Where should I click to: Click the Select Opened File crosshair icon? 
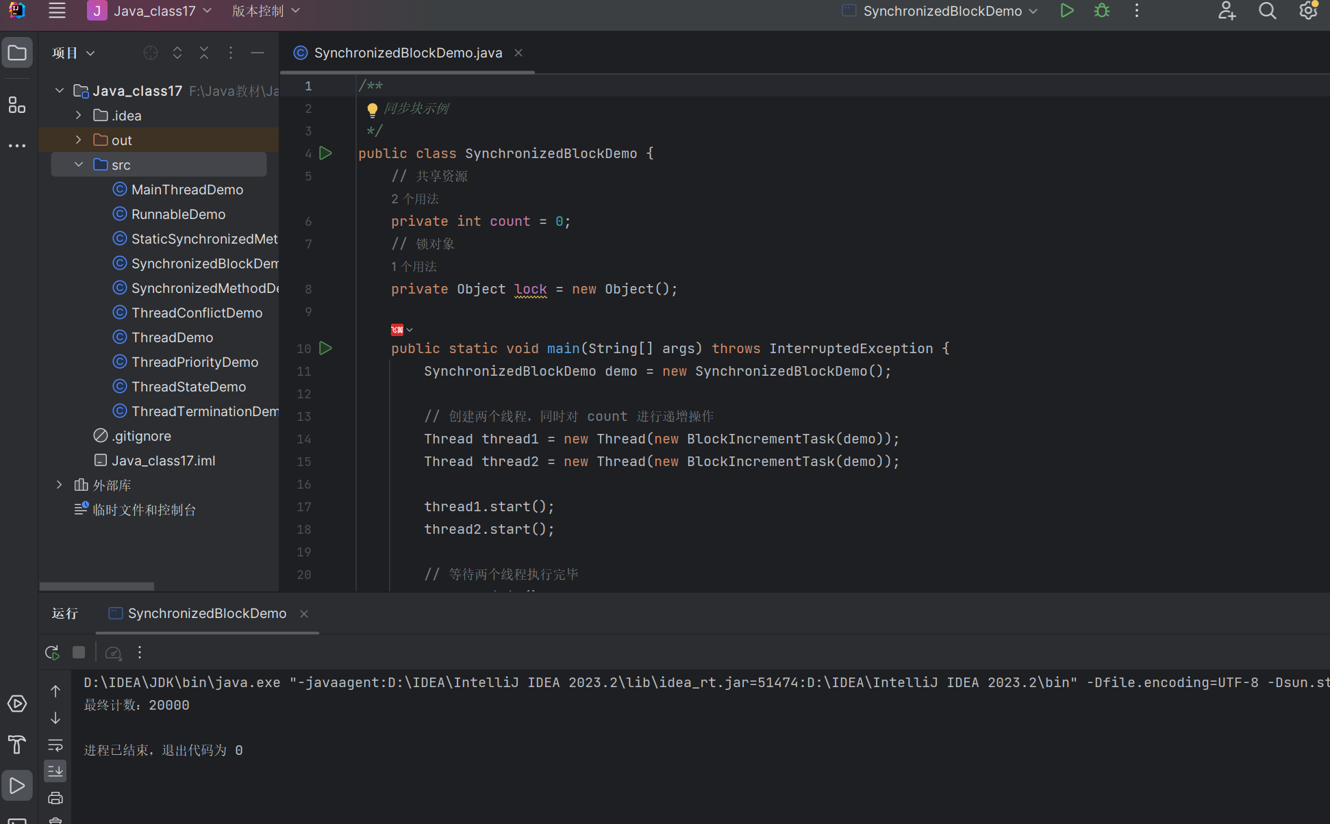[151, 53]
